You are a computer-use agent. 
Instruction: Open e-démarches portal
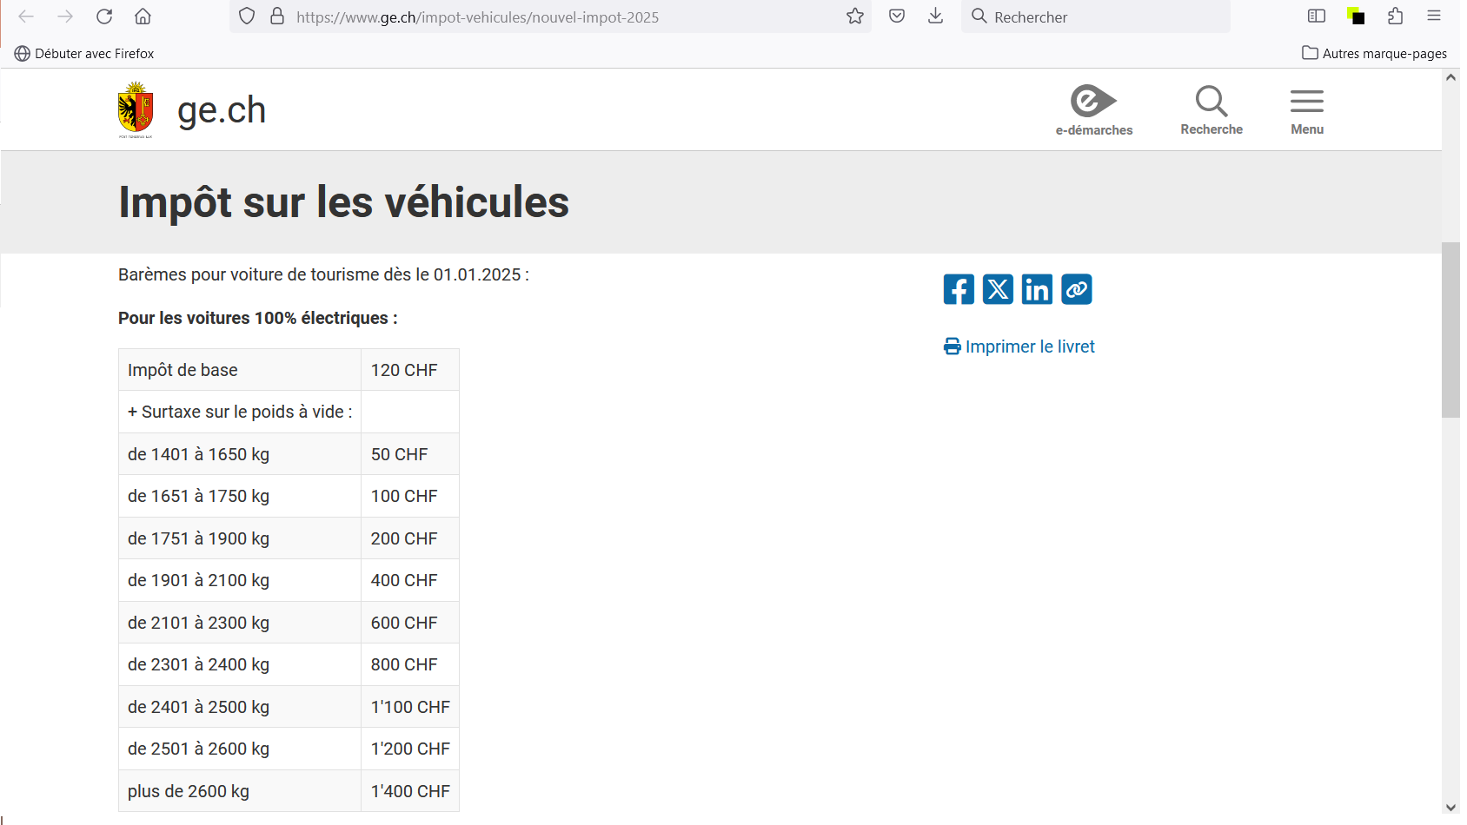[1093, 110]
